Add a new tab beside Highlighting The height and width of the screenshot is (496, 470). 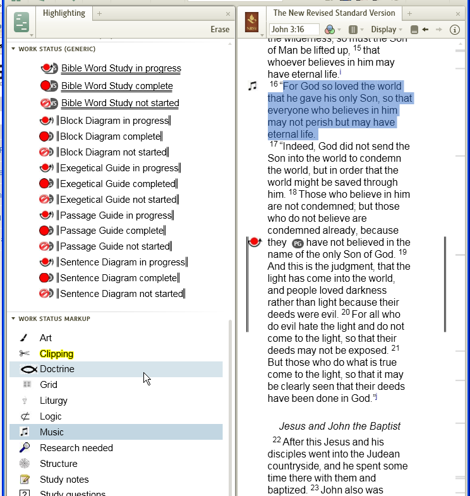coord(99,14)
